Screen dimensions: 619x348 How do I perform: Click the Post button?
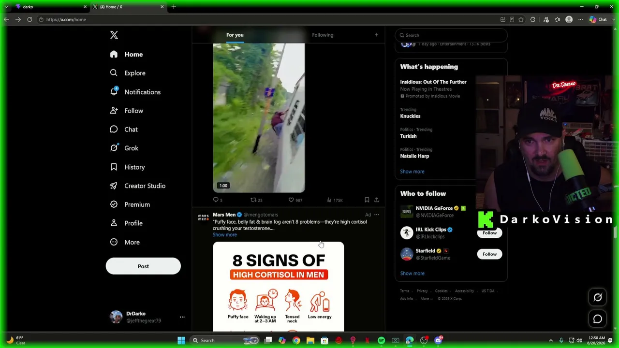coord(143,266)
